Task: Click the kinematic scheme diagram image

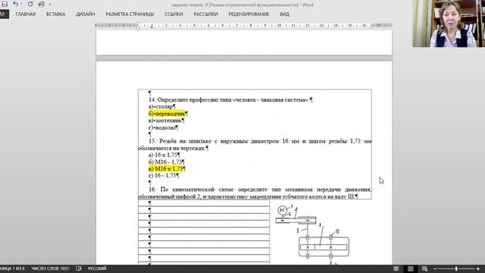Action: tap(313, 234)
